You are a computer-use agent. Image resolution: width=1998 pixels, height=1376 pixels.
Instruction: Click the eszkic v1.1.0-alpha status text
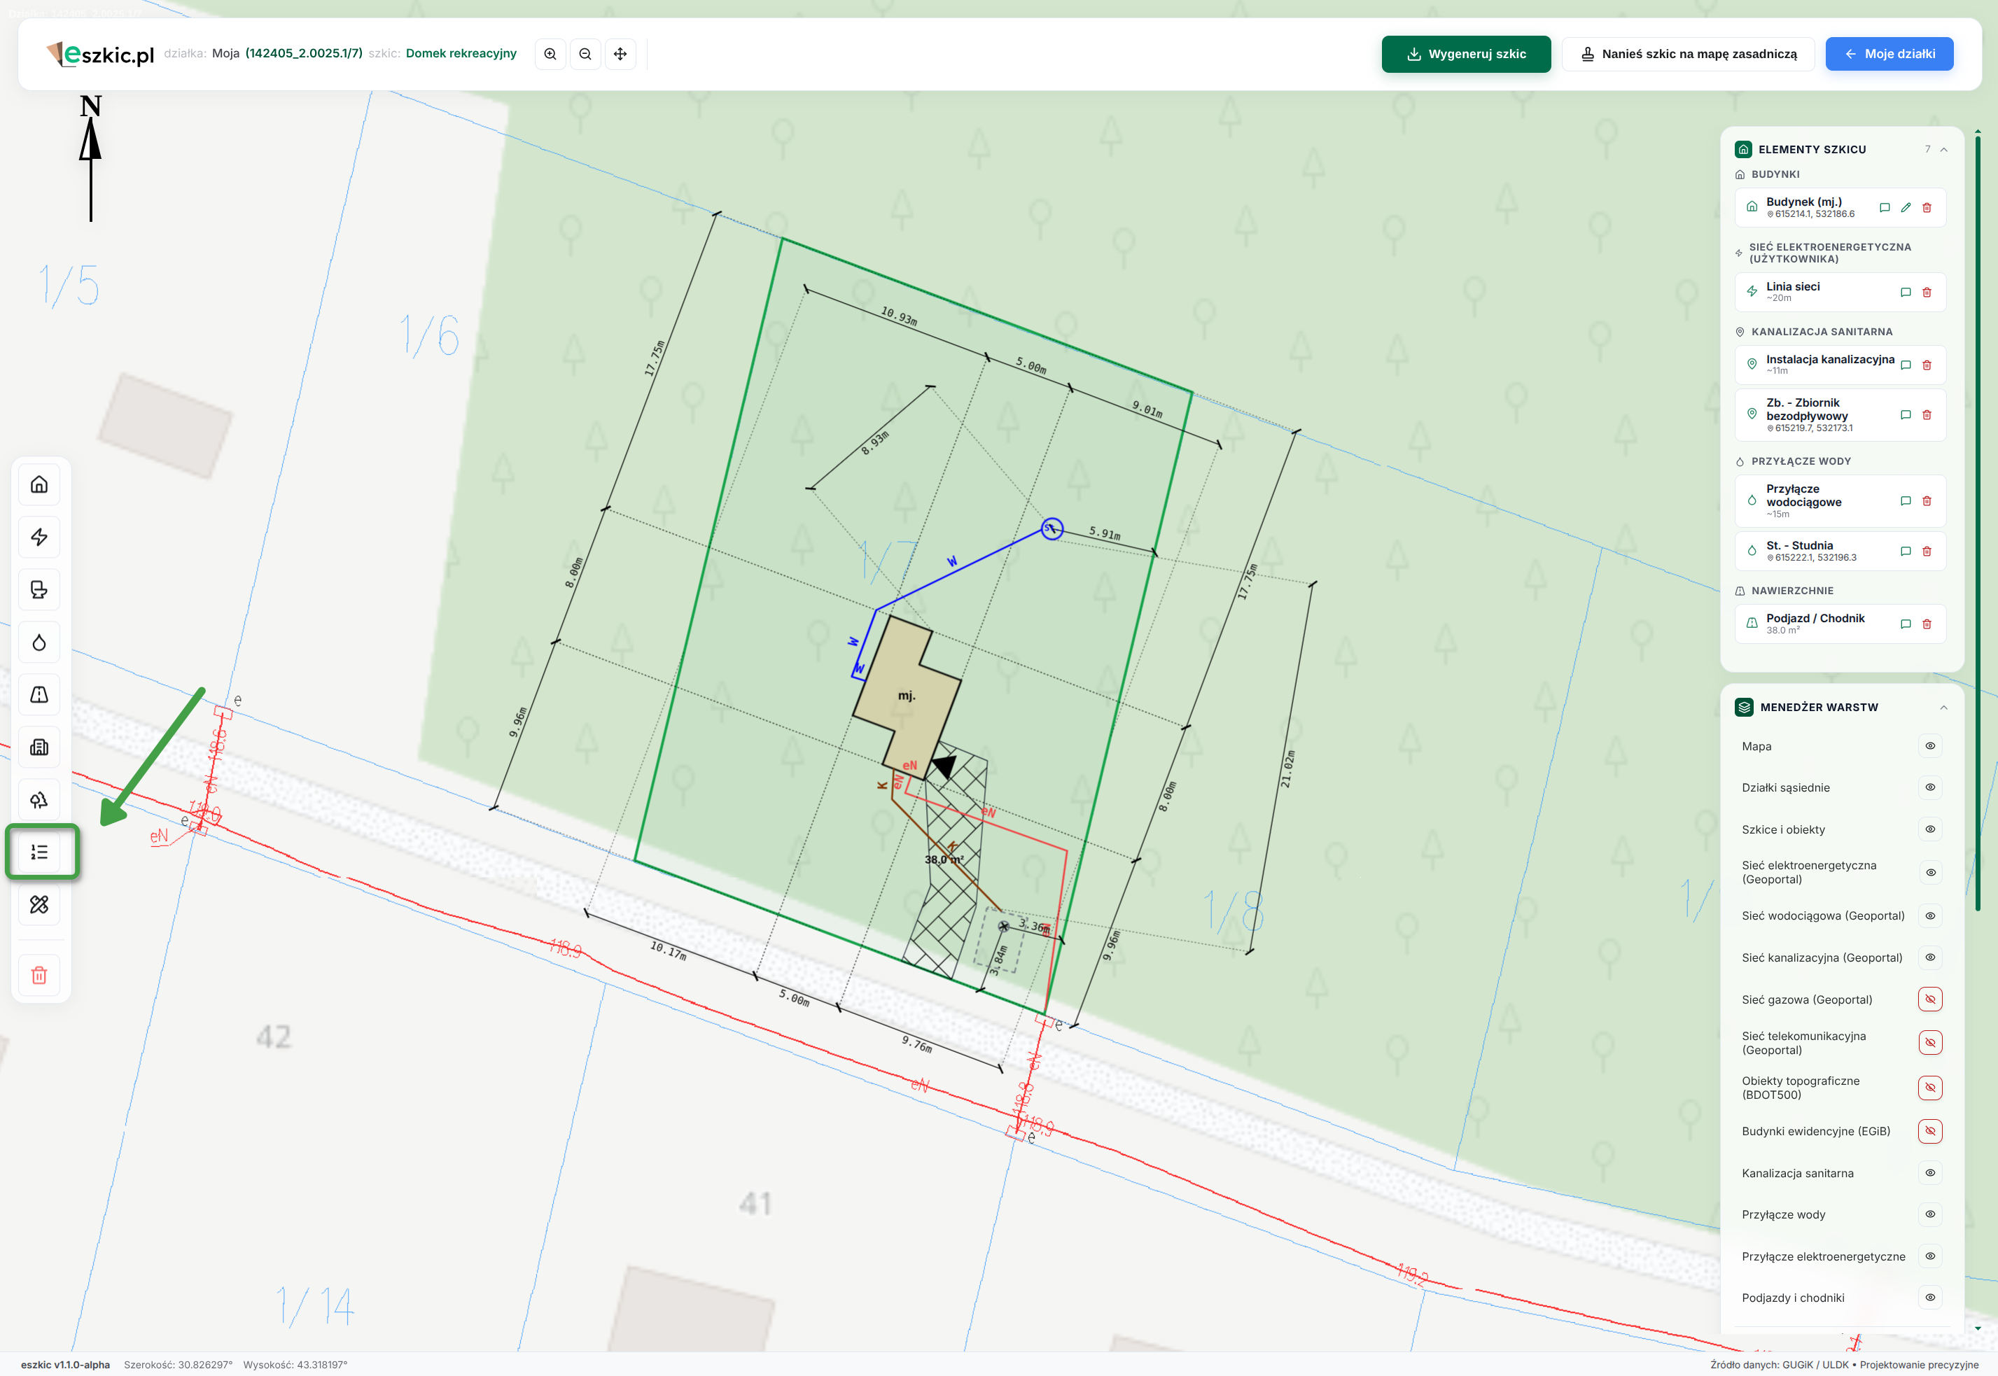(66, 1365)
